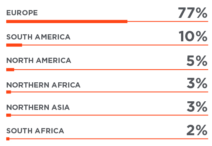Click the 2% value for South Africa
This screenshot has height=146, width=212.
click(197, 130)
